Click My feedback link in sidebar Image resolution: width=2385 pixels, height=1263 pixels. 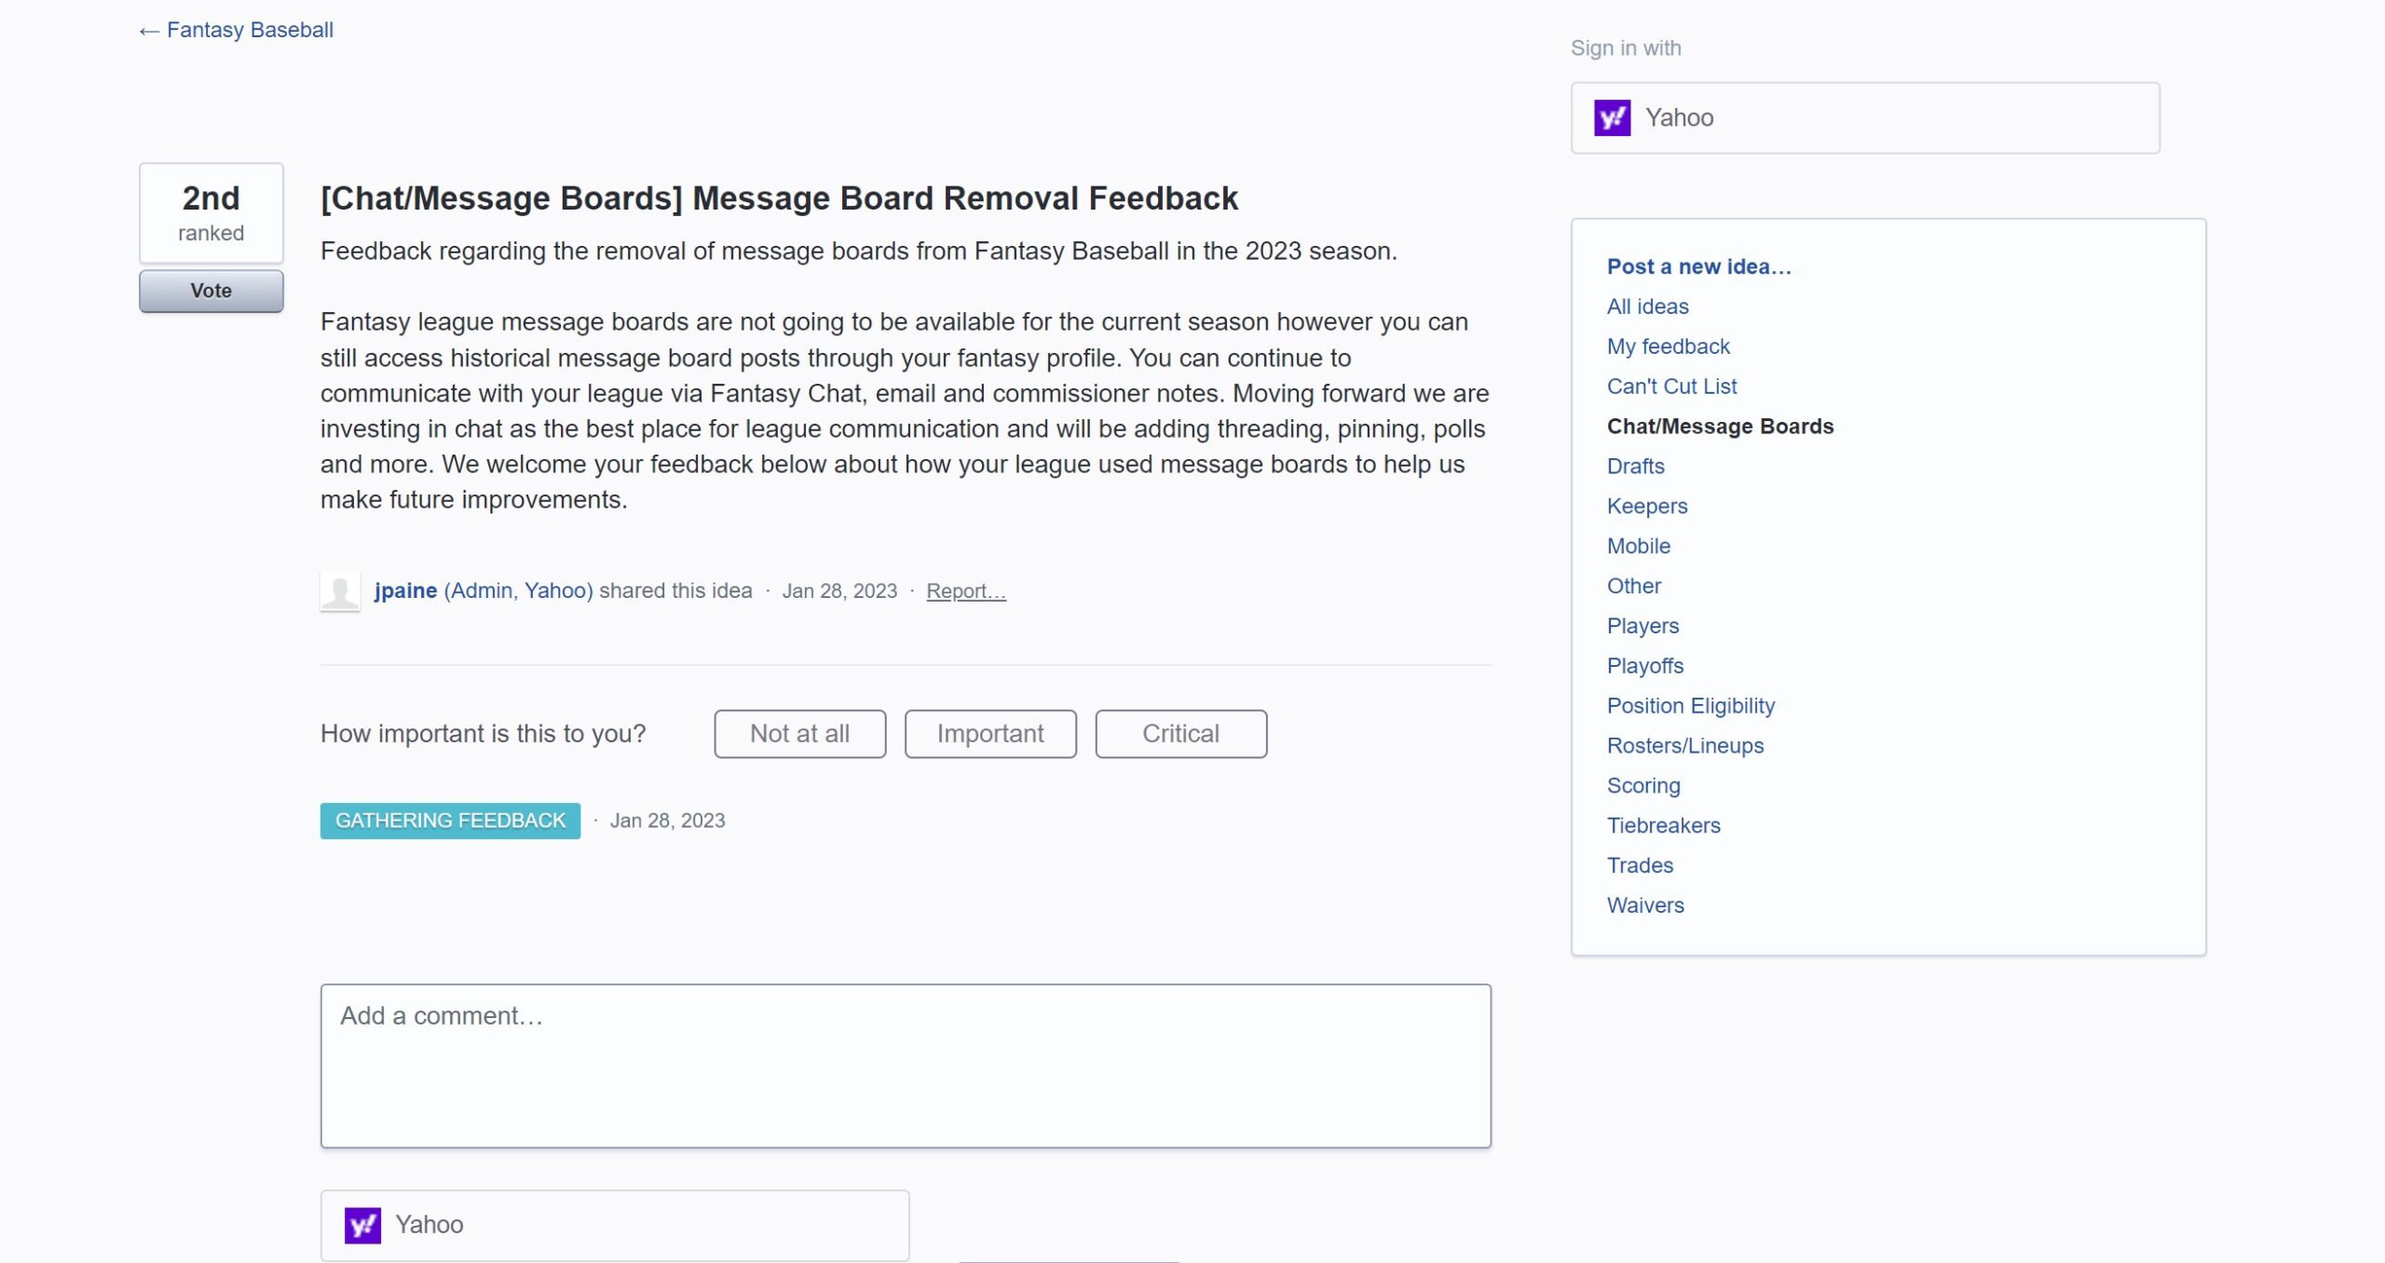pyautogui.click(x=1669, y=346)
